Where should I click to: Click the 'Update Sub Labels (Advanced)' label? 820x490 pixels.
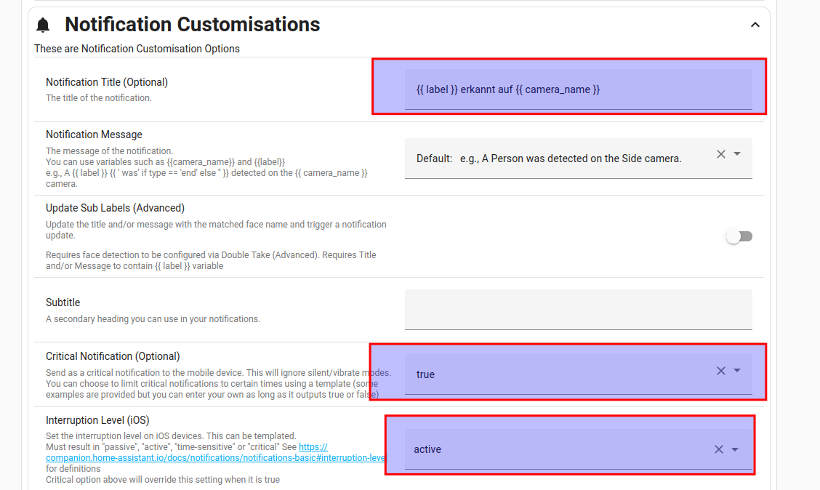pos(115,208)
